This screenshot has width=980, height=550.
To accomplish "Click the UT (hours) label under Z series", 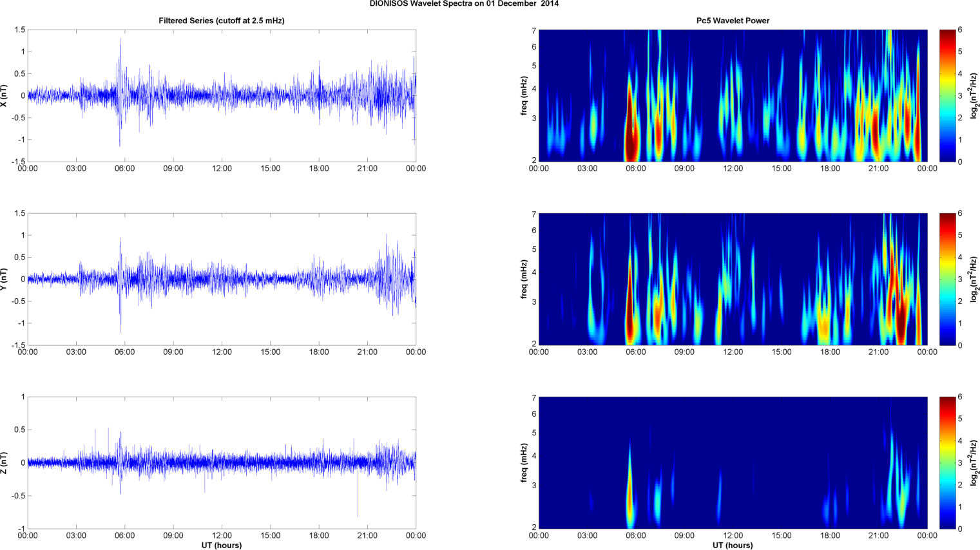I will (222, 545).
